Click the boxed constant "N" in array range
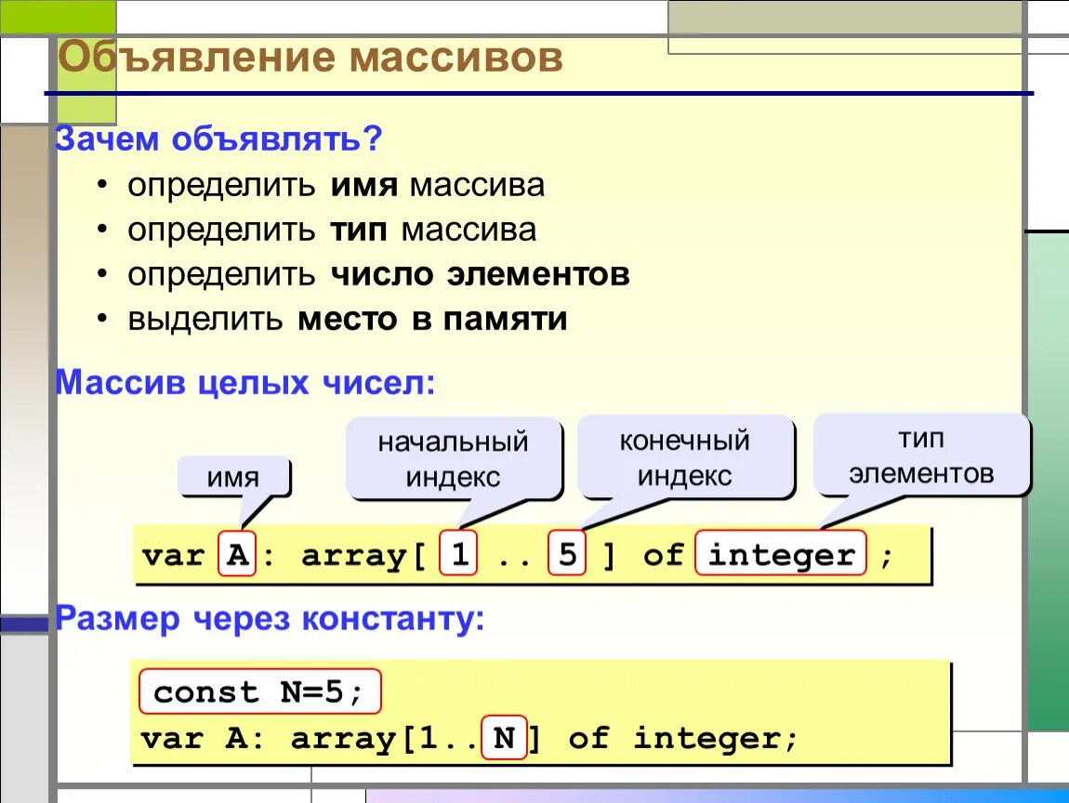 tap(505, 737)
